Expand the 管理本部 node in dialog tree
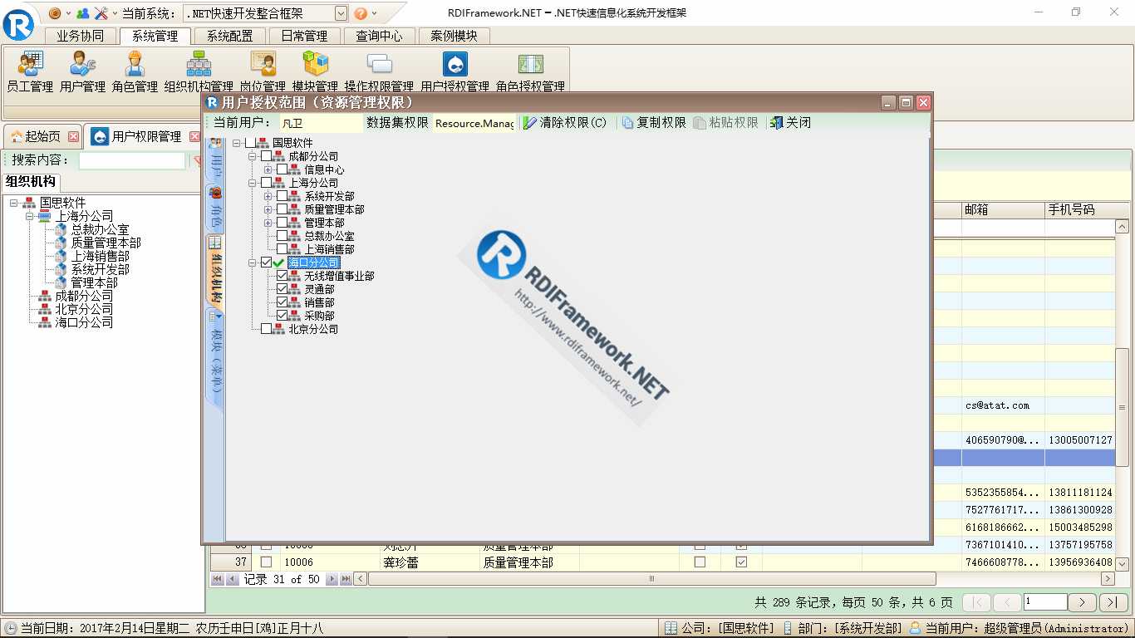This screenshot has width=1135, height=638. coord(268,223)
